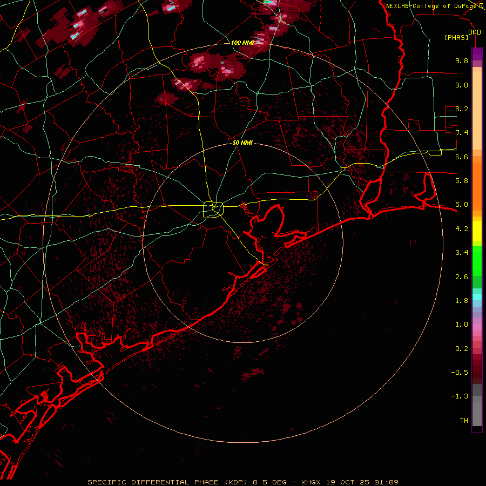
Task: Click the 7.4 scale value
Action: click(462, 133)
